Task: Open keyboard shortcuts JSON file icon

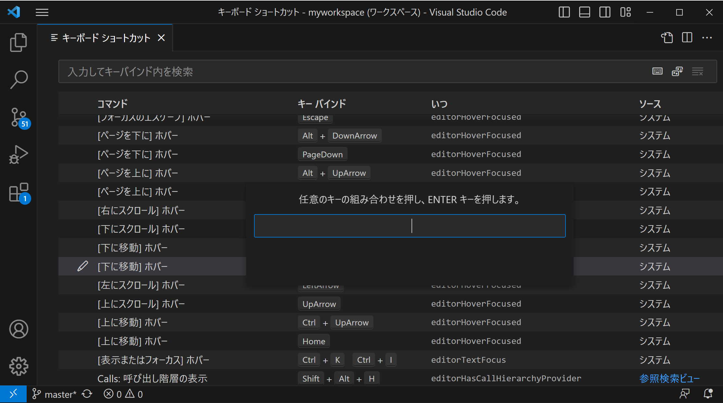Action: (667, 38)
